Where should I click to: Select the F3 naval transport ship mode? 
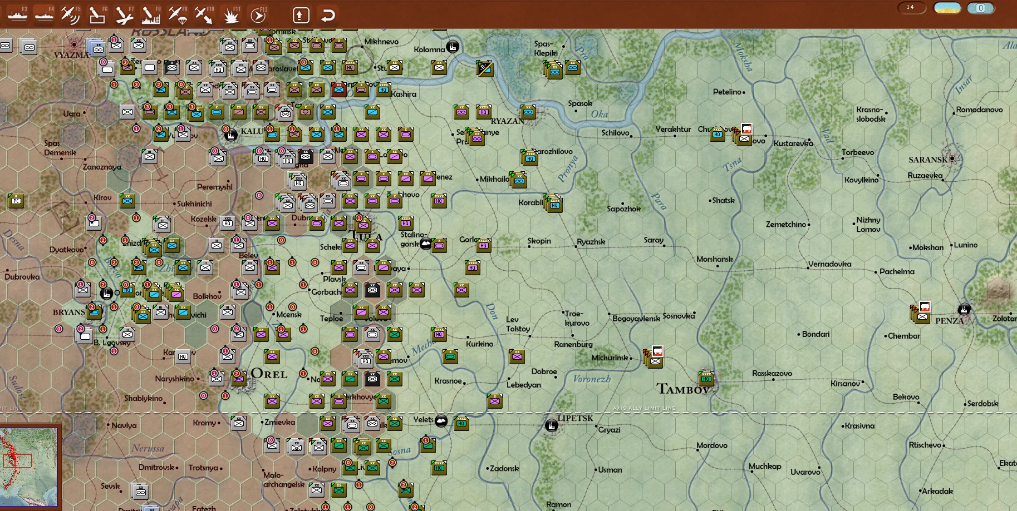click(x=17, y=14)
